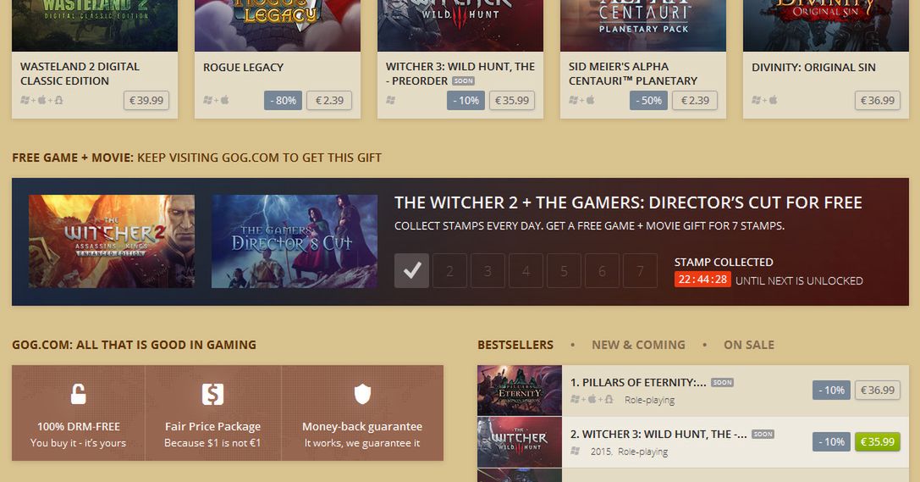The image size is (920, 482).
Task: Click the Witcher 2 + The Gamers free offer headline
Action: (x=628, y=202)
